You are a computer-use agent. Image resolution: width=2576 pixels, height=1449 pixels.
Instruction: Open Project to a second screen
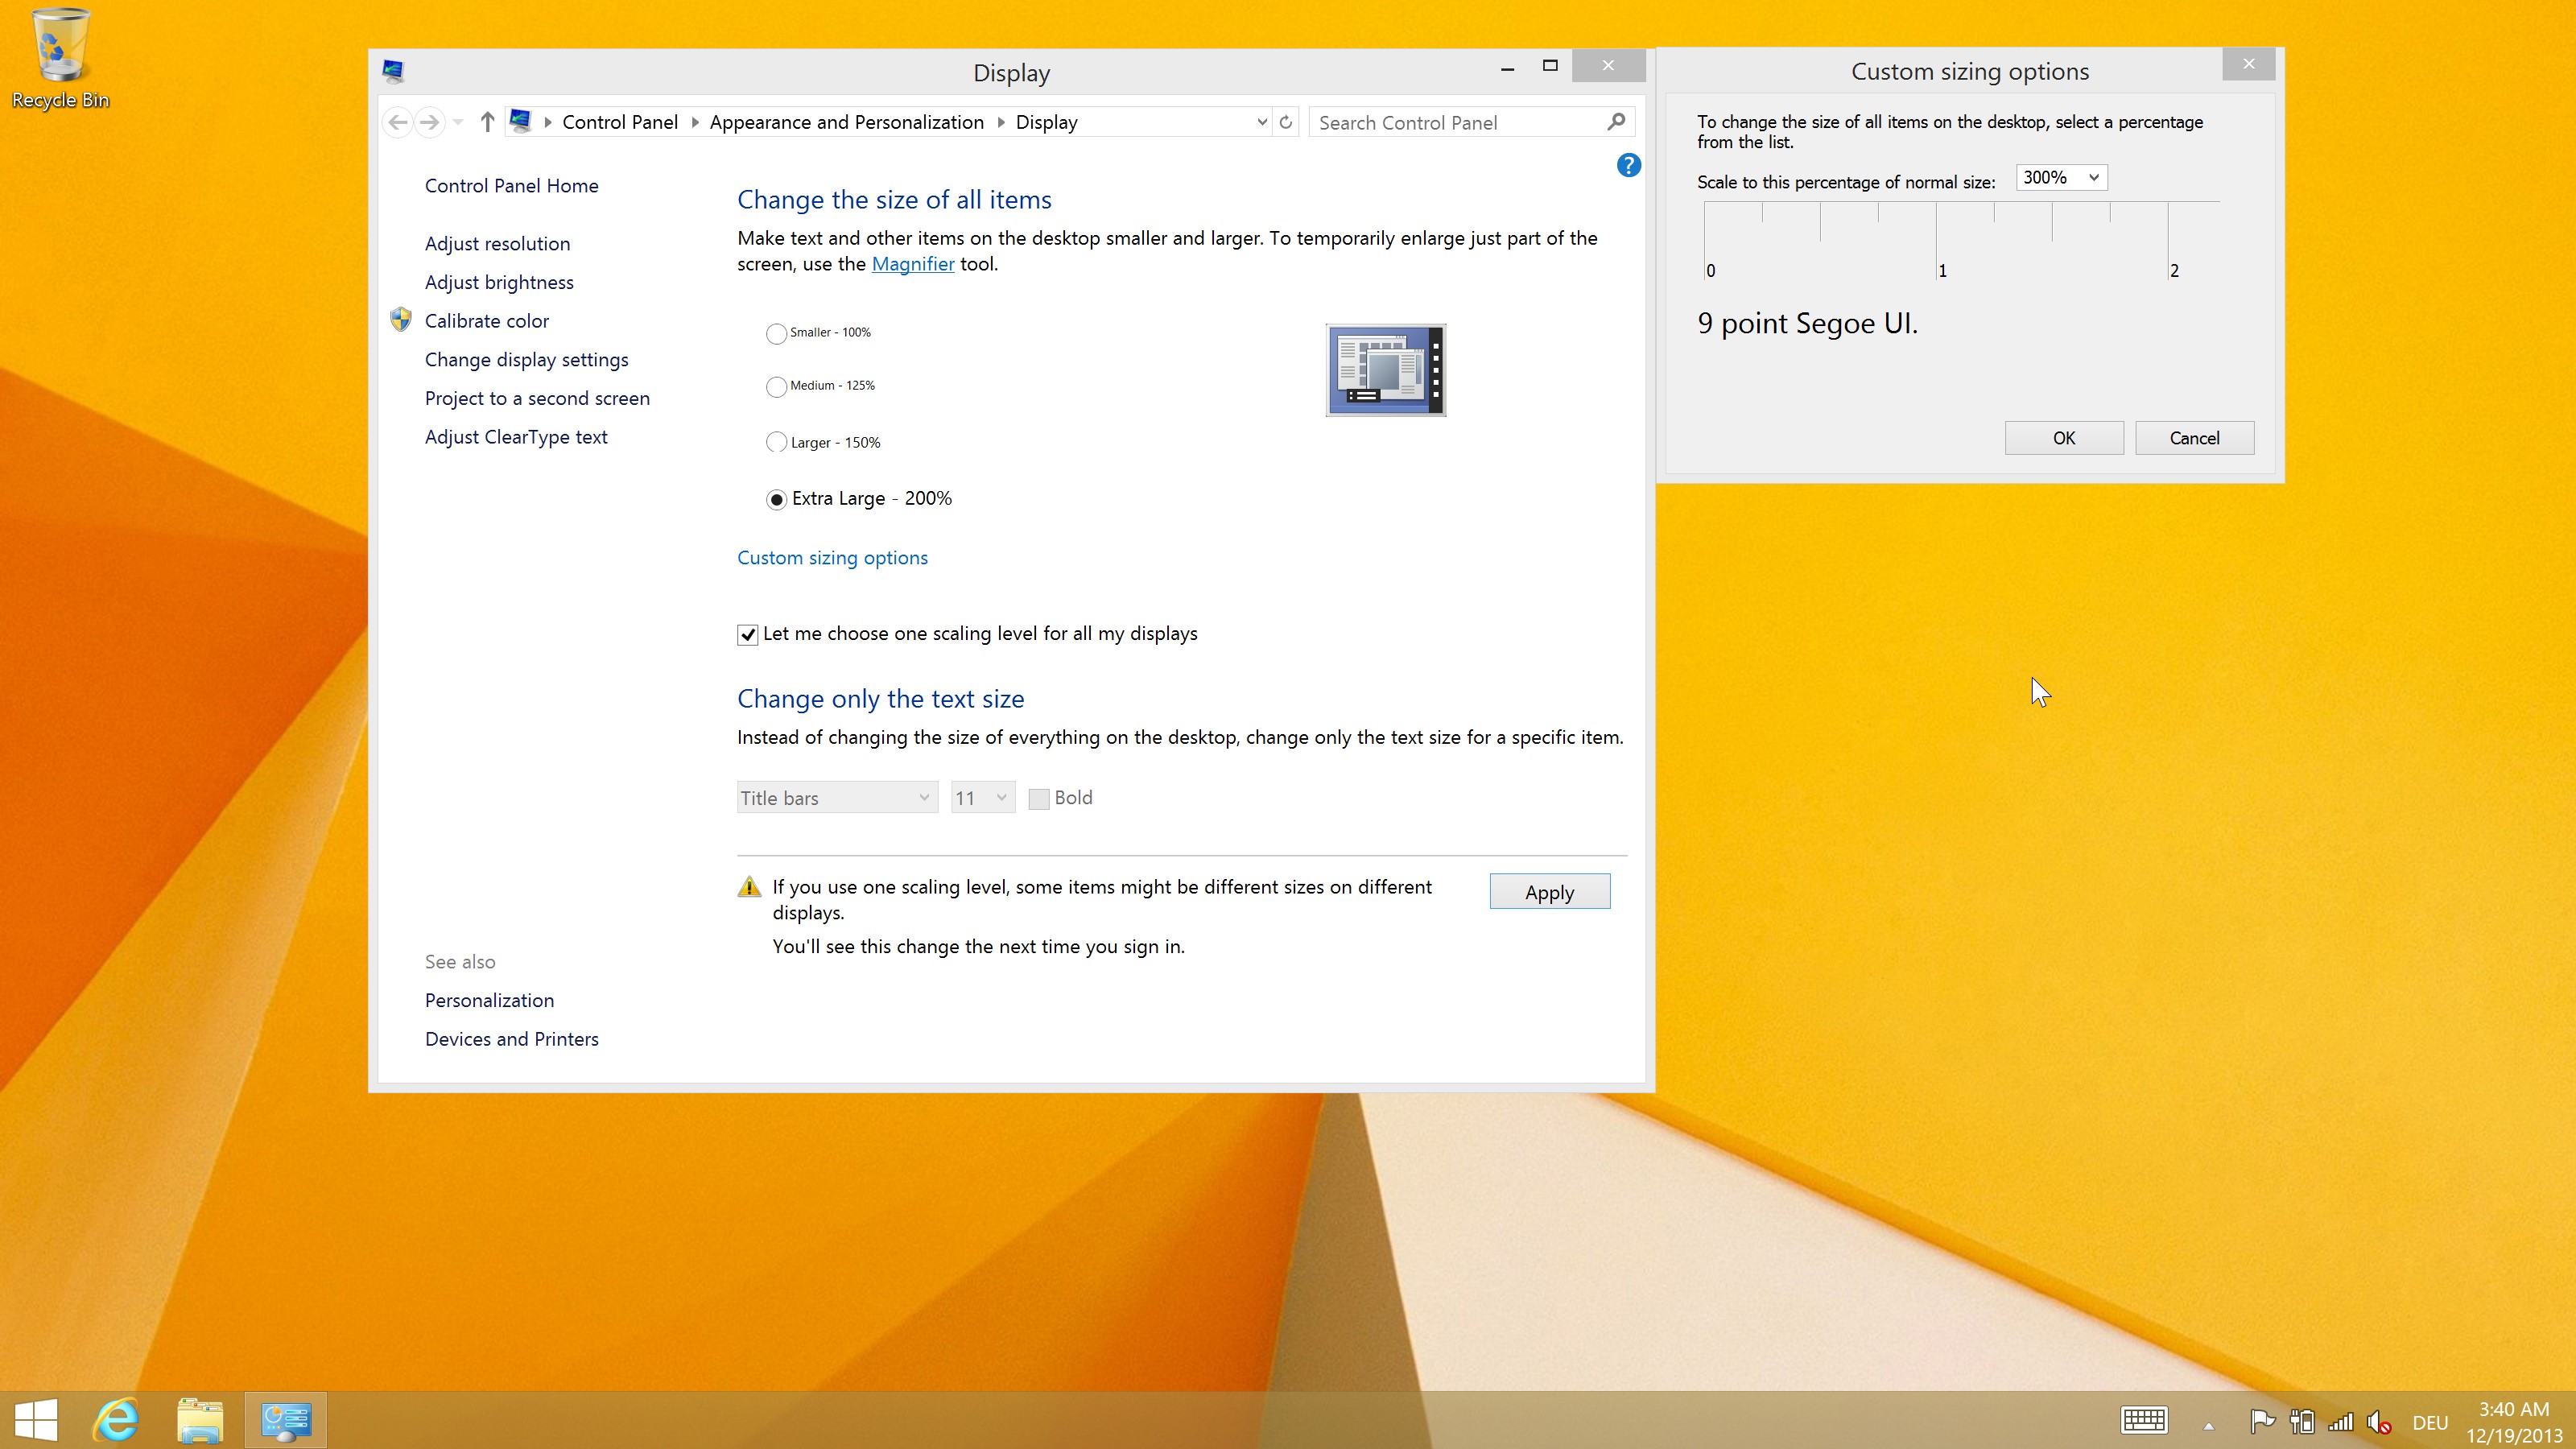(537, 398)
